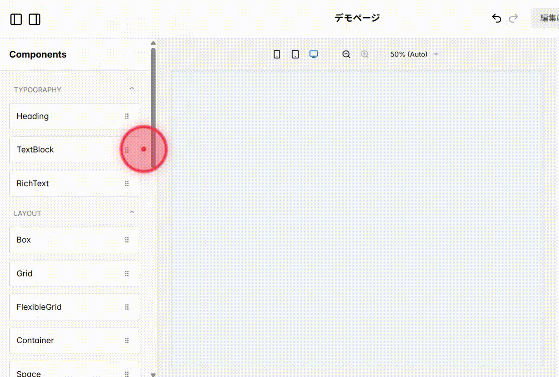Collapse the TYPOGRAPHY section
559x377 pixels.
(x=132, y=88)
